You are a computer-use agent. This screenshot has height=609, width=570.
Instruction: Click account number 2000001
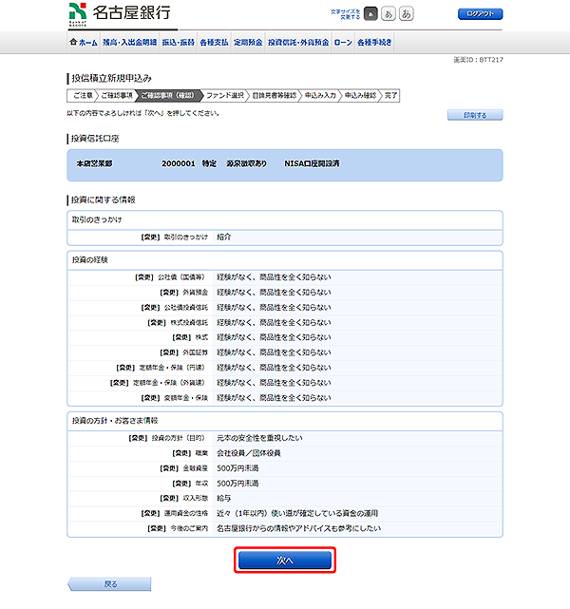tap(179, 163)
